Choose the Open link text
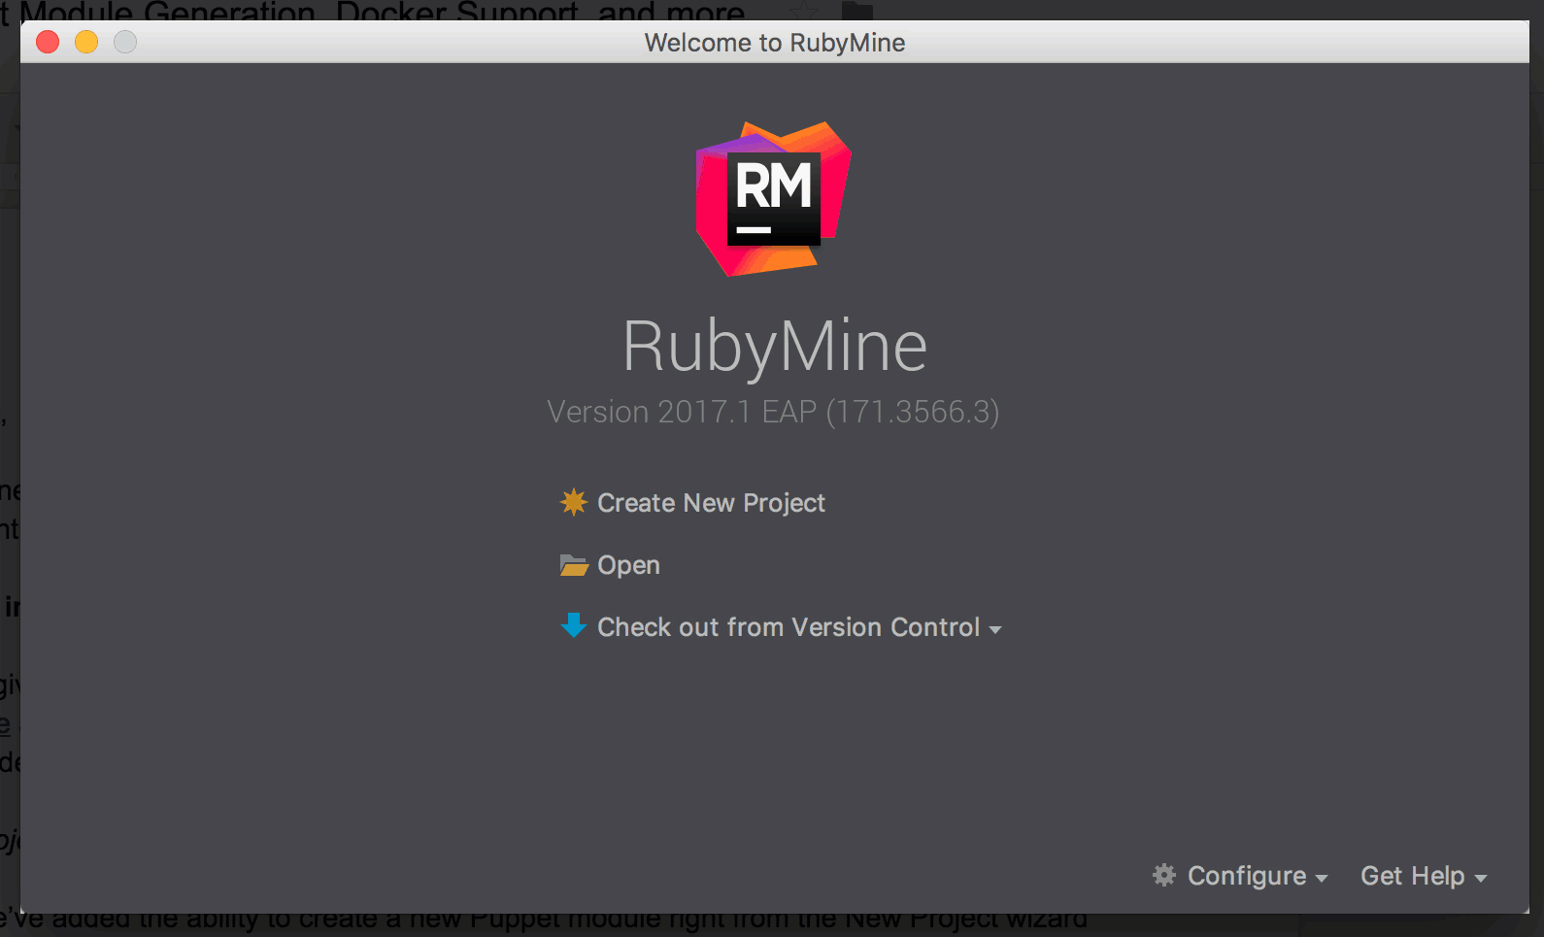This screenshot has height=937, width=1544. pyautogui.click(x=628, y=565)
